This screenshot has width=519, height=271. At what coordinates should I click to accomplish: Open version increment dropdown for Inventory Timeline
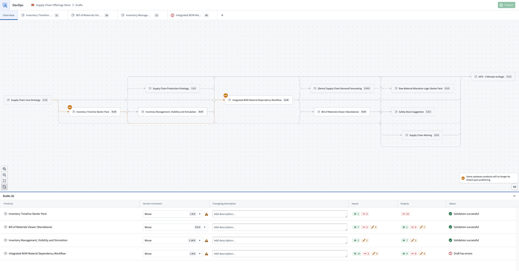173,214
